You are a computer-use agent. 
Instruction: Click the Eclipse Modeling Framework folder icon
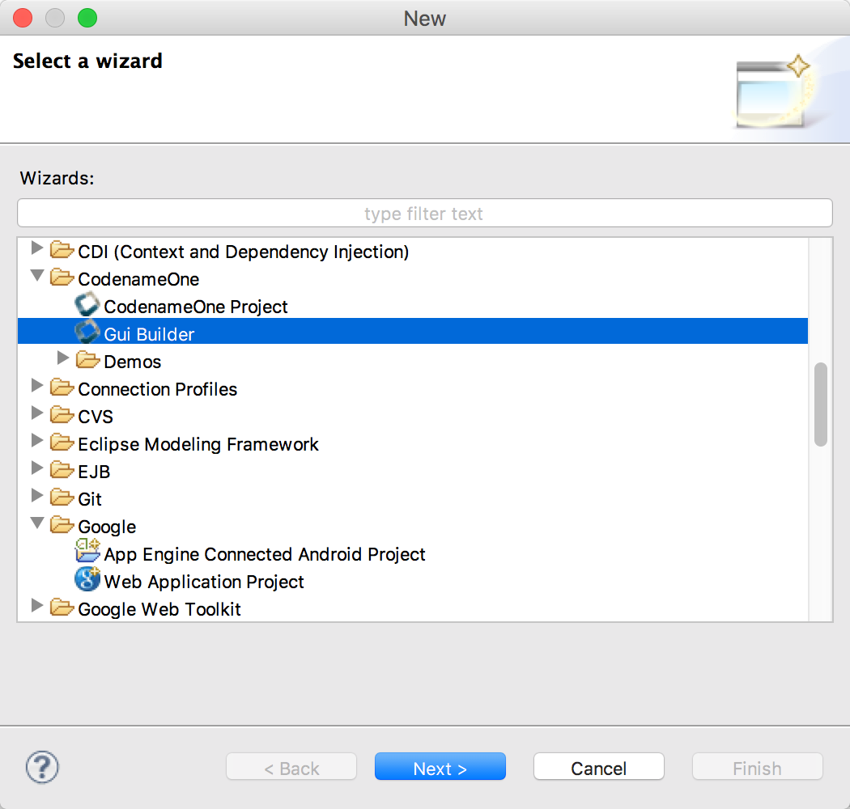click(62, 443)
